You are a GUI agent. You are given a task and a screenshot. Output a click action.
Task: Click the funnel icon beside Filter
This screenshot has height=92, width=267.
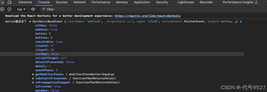pos(44,9)
